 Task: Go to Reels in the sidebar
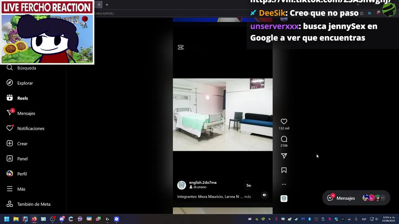[17, 98]
